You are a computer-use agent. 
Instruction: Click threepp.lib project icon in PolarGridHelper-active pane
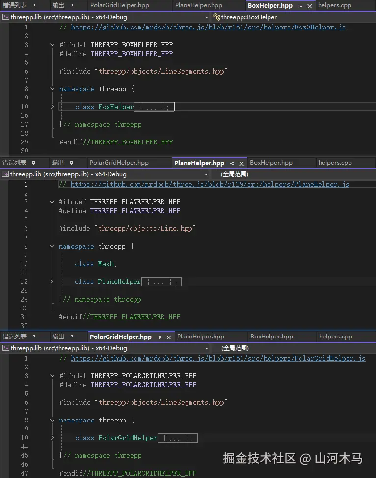pos(6,348)
